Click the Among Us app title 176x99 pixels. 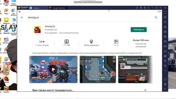[50, 26]
